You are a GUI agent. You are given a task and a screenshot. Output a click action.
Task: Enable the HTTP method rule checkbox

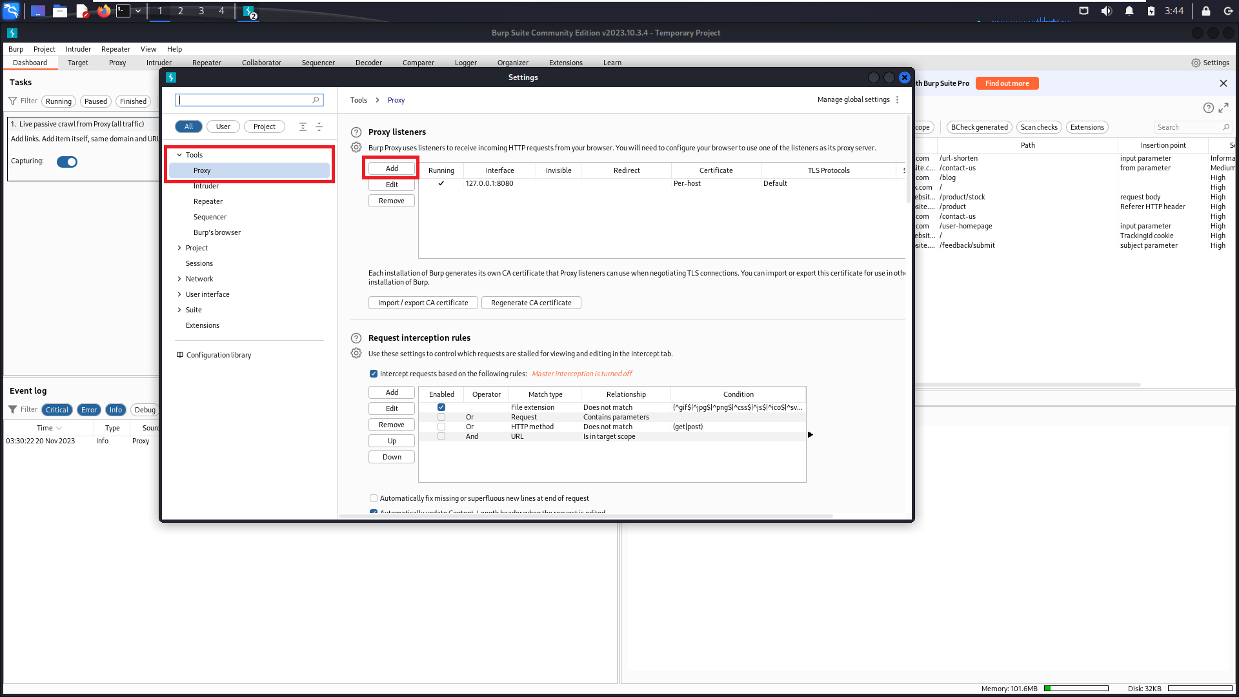click(x=441, y=427)
